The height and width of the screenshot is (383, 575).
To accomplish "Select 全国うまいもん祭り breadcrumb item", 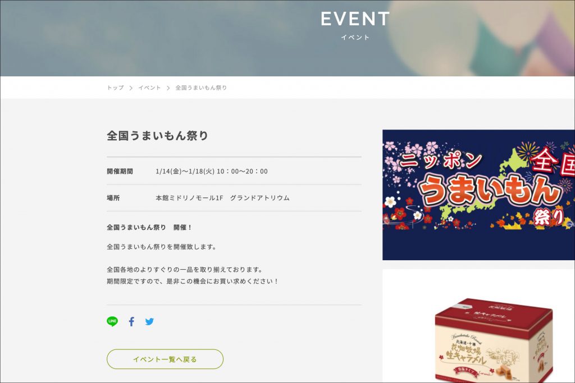I will click(x=201, y=87).
